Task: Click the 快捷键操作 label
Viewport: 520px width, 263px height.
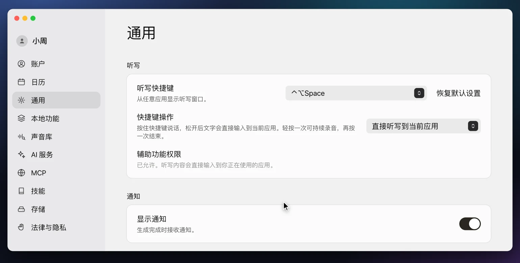Action: tap(155, 117)
